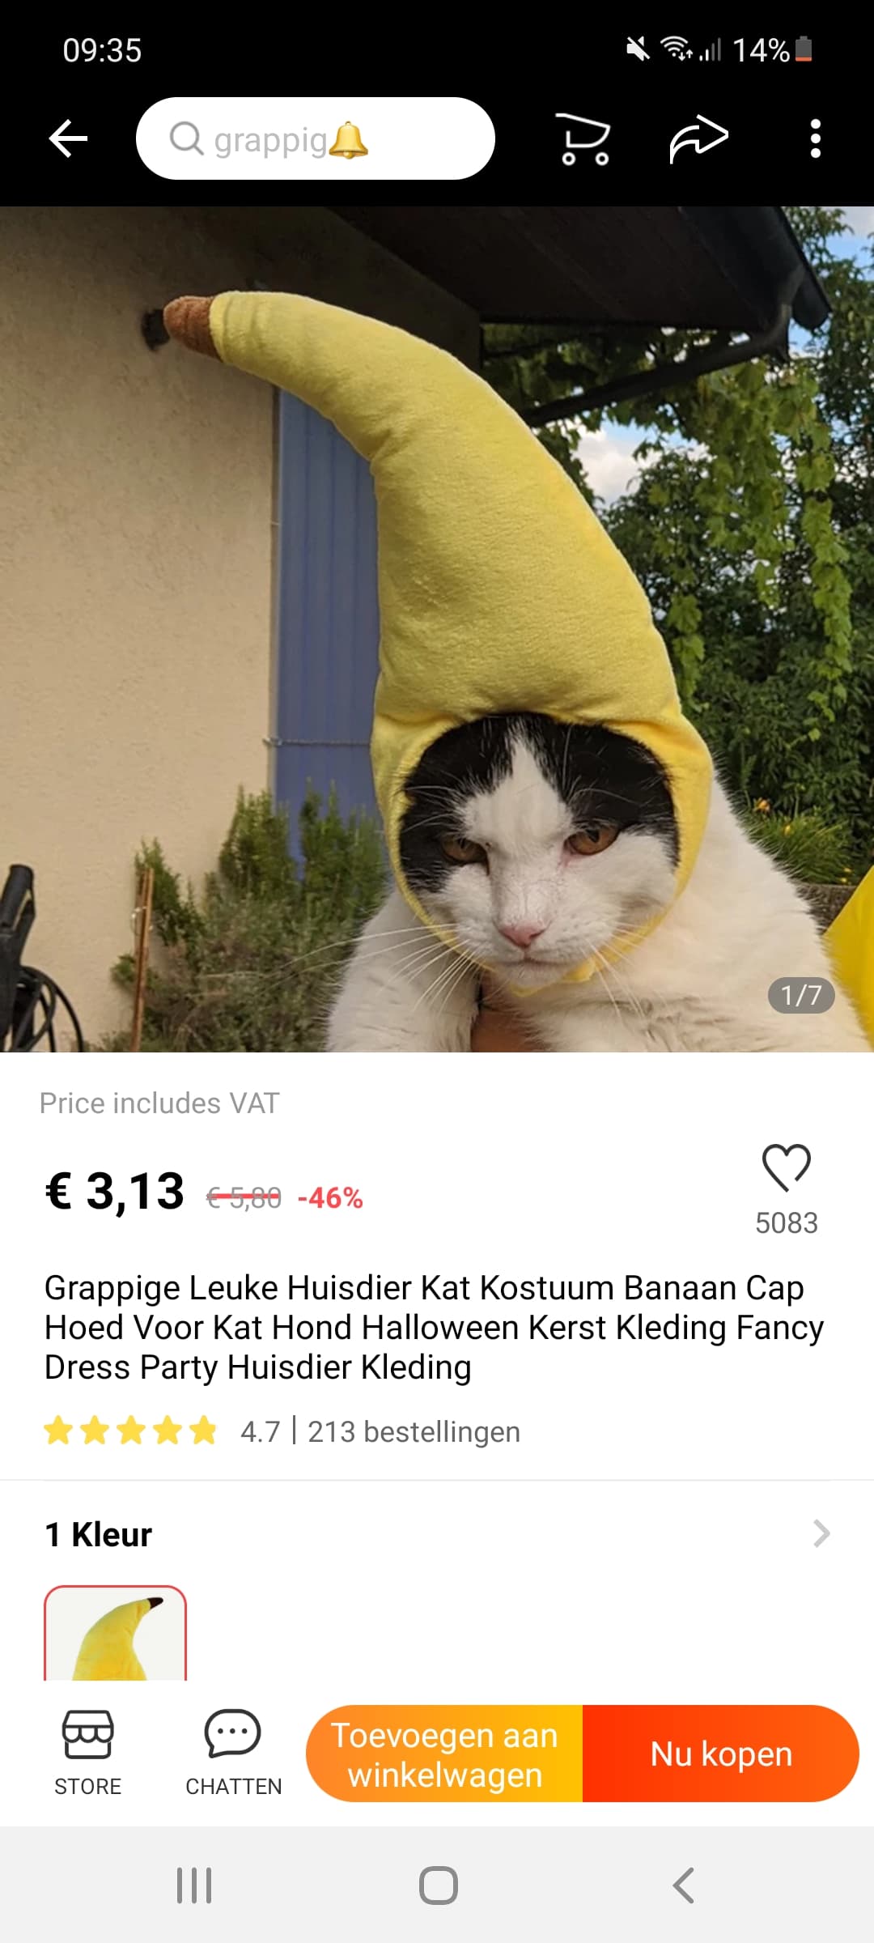Viewport: 874px width, 1943px height.
Task: Click Toevoegen aan winkelwagen button
Action: pyautogui.click(x=444, y=1754)
